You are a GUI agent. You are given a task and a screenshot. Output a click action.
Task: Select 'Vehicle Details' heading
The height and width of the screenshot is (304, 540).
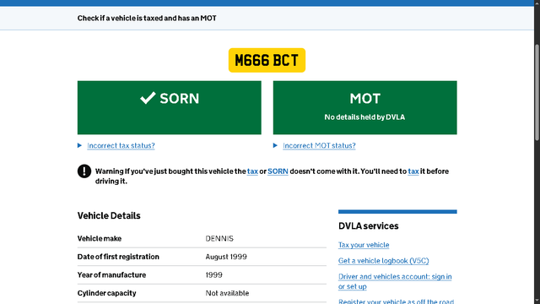(109, 216)
